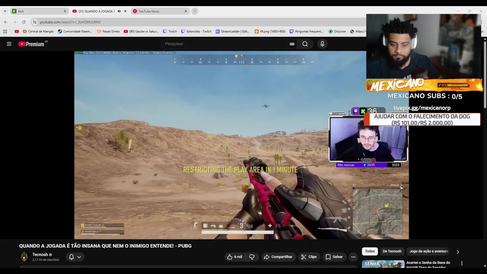Open Passei Direto bookmark
This screenshot has height=274, width=487.
tap(108, 32)
